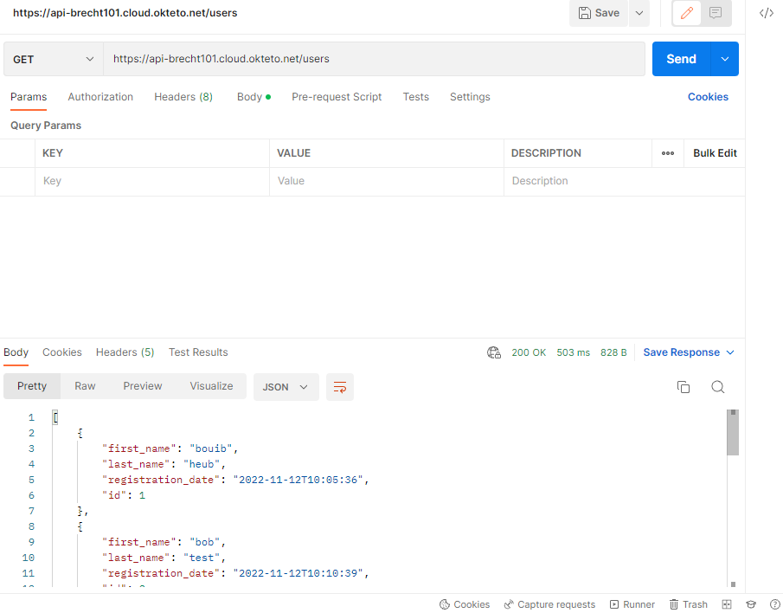Screen dimensions: 783x613
Task: Enable Capture requests in the status bar
Action: pos(549,604)
